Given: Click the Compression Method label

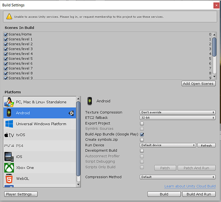Looking at the screenshot, I should pyautogui.click(x=103, y=177).
